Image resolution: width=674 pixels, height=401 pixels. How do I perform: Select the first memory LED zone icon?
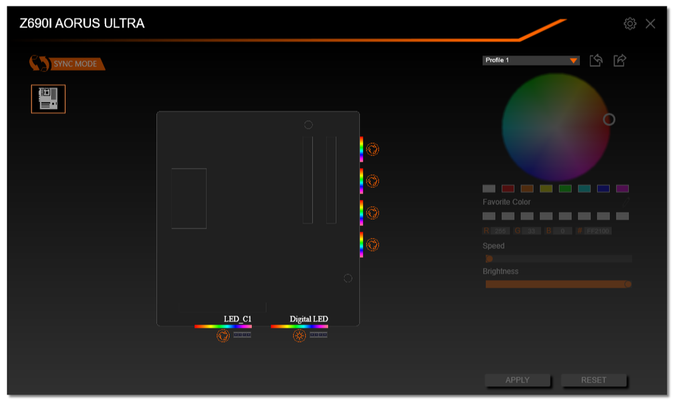[x=372, y=149]
